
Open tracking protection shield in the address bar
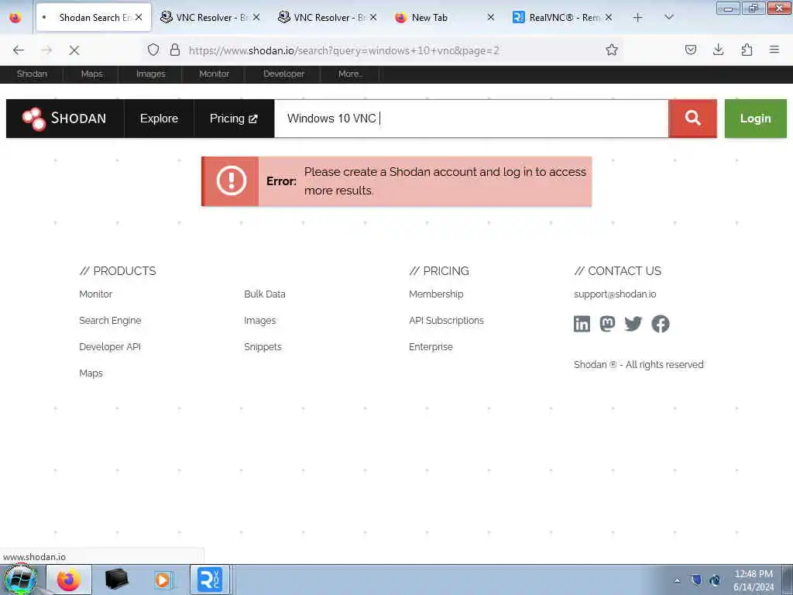click(x=153, y=50)
